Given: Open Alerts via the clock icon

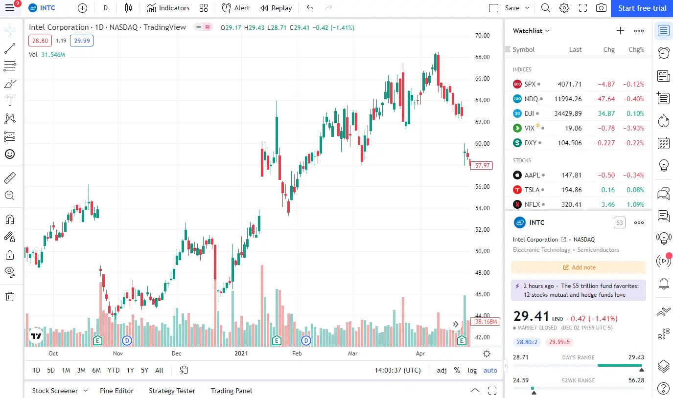Looking at the screenshot, I should [663, 52].
